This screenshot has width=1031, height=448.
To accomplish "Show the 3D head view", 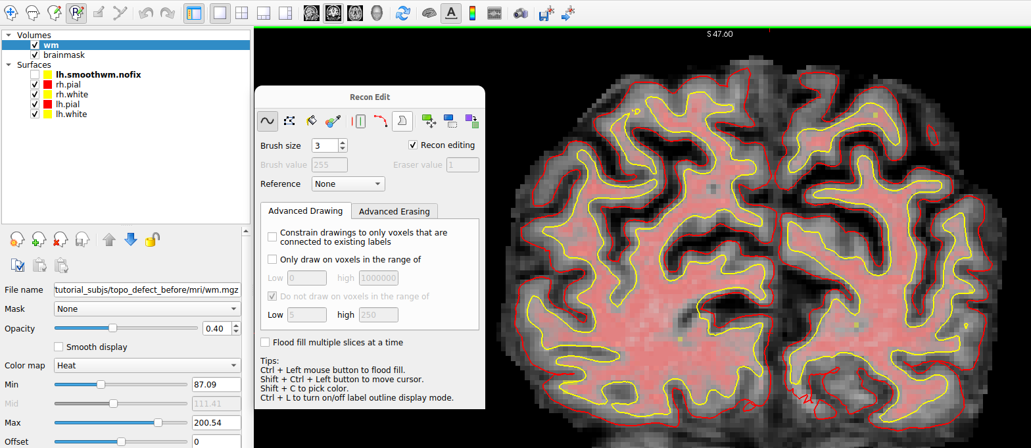I will 377,12.
